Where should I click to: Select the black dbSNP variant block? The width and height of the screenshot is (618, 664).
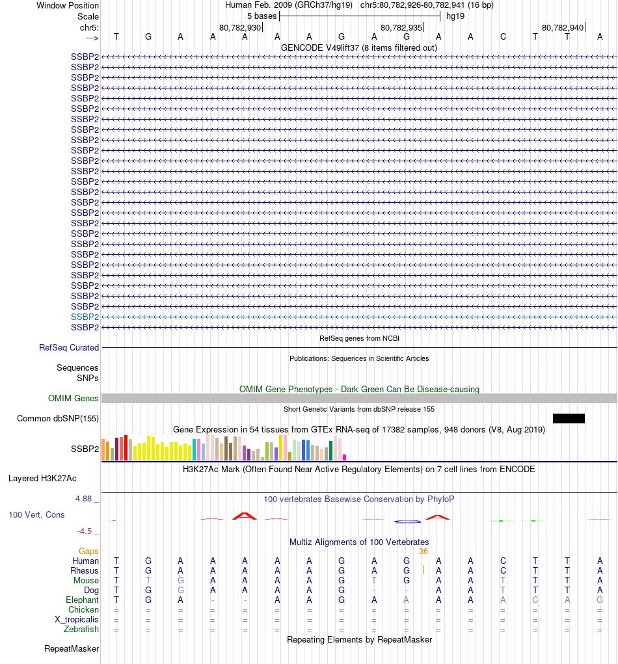tap(569, 418)
